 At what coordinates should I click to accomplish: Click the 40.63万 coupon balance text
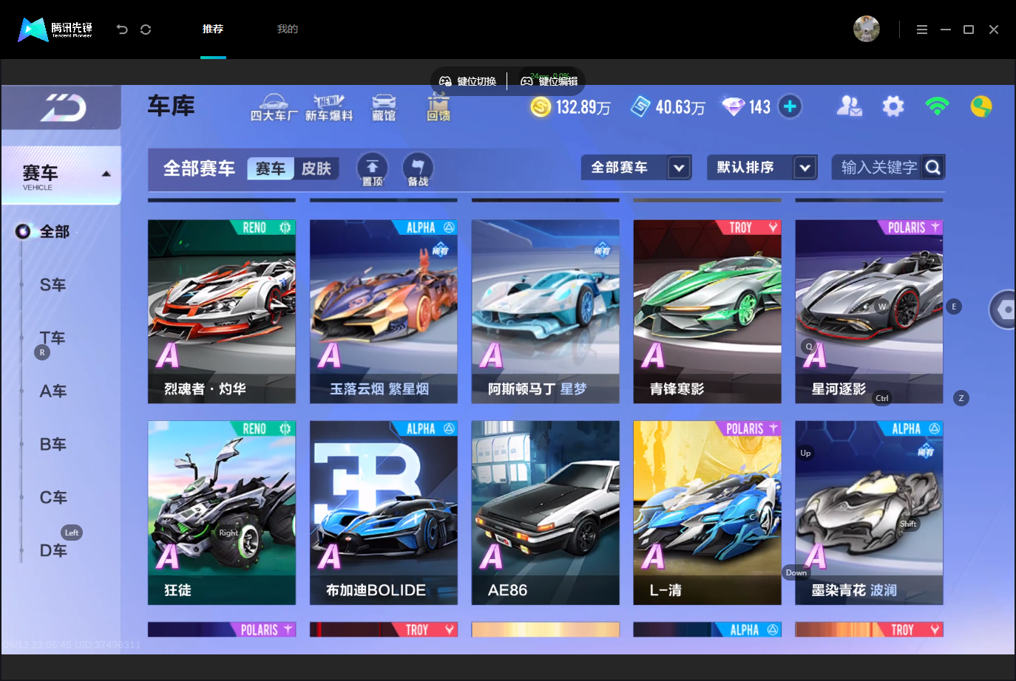click(x=680, y=108)
